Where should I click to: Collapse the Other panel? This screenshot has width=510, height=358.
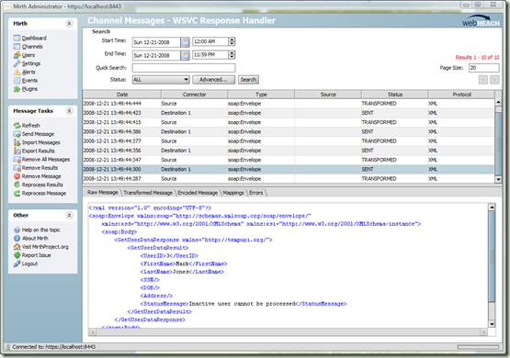(x=69, y=215)
